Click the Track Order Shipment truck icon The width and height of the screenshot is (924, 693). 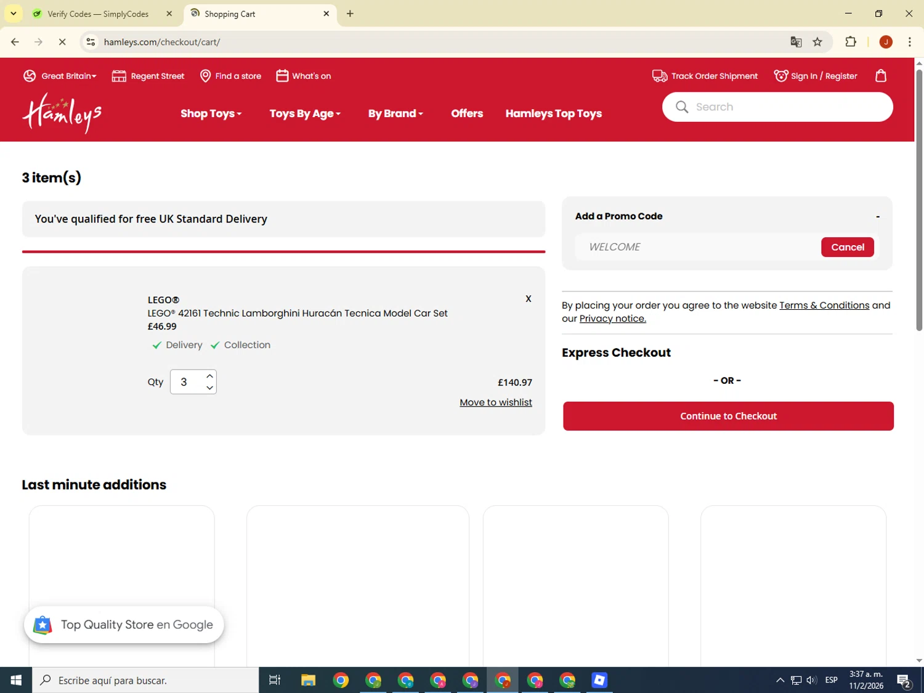tap(660, 76)
